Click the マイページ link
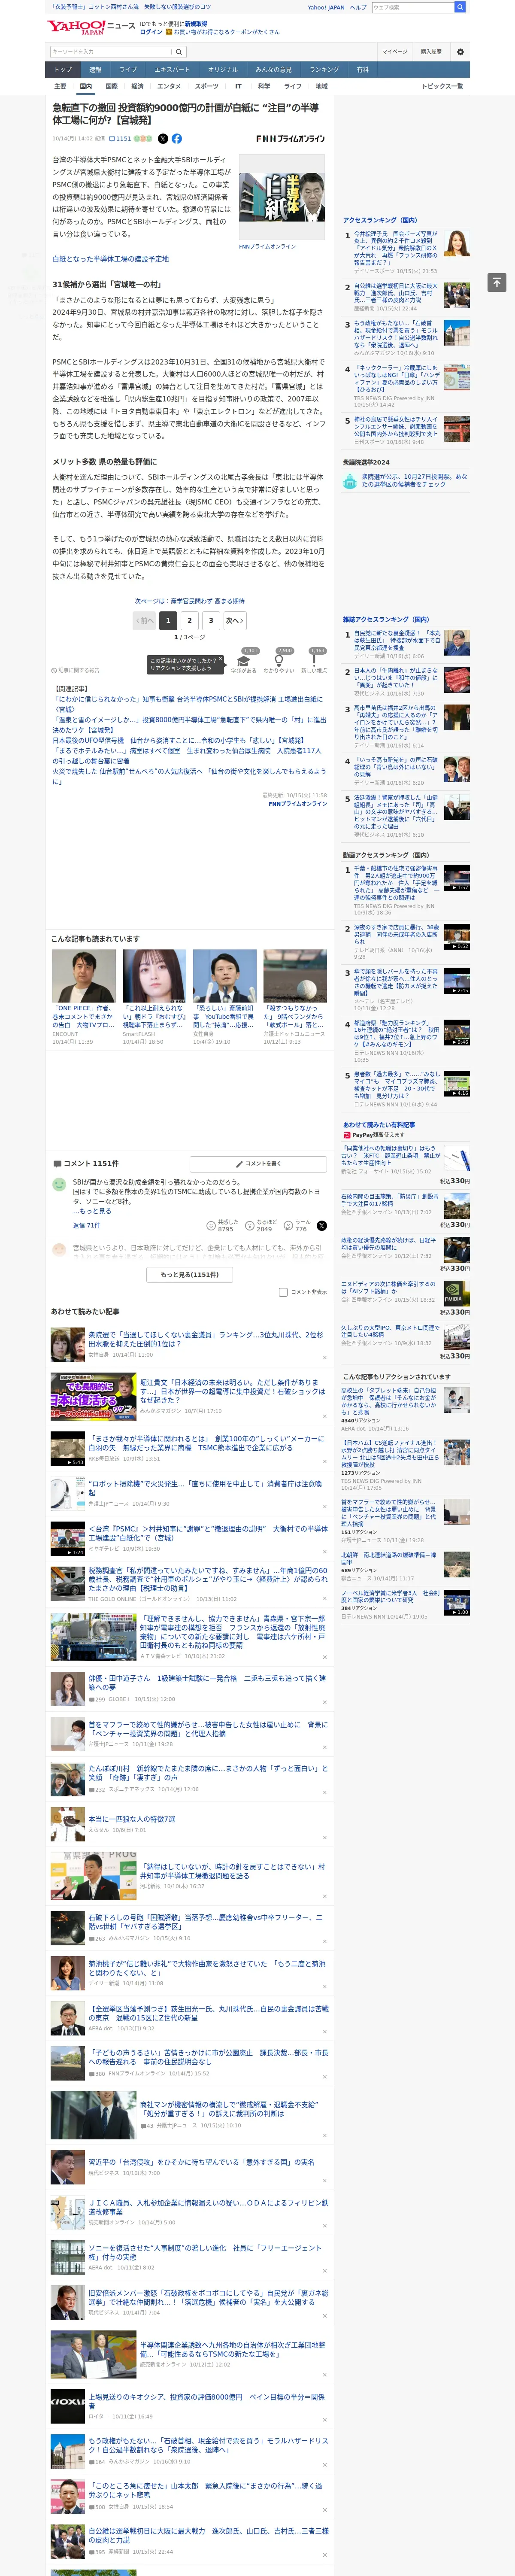This screenshot has width=515, height=2576. point(394,52)
